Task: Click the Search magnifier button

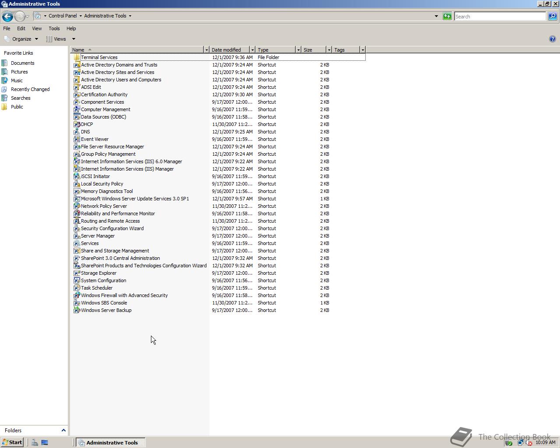Action: (553, 16)
